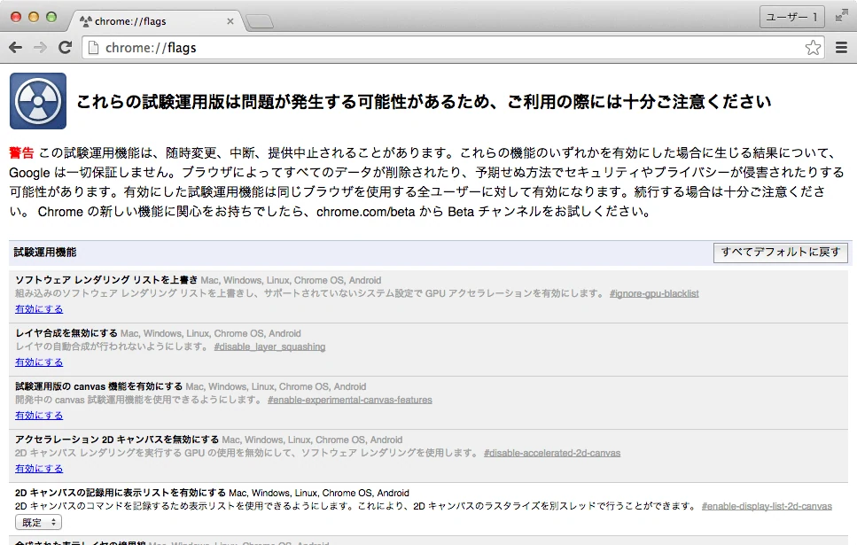Reload the chrome://flags page
The image size is (857, 545).
65,48
